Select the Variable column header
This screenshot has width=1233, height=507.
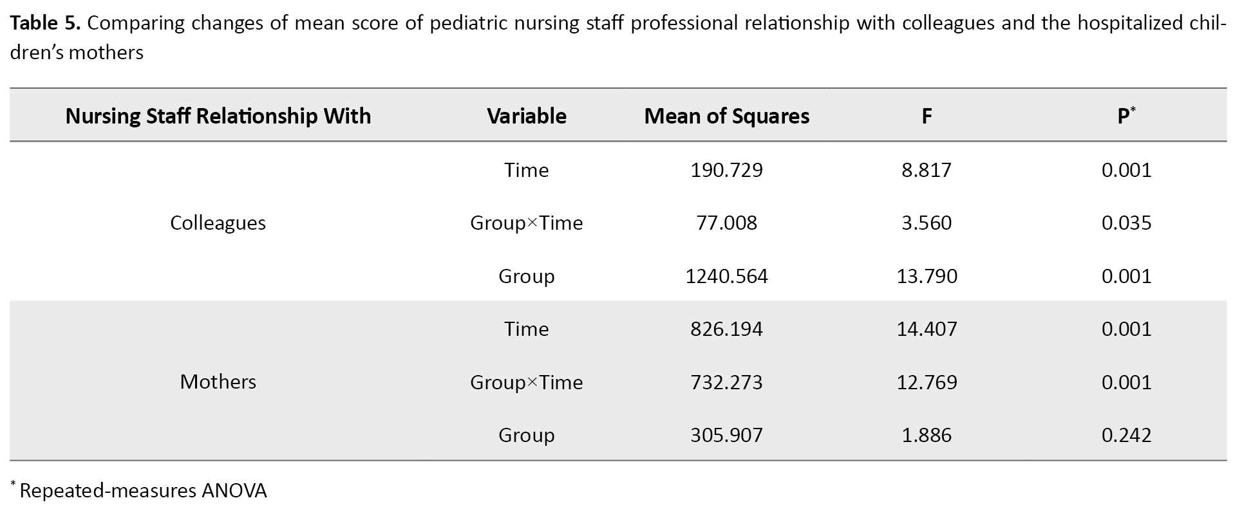click(526, 116)
